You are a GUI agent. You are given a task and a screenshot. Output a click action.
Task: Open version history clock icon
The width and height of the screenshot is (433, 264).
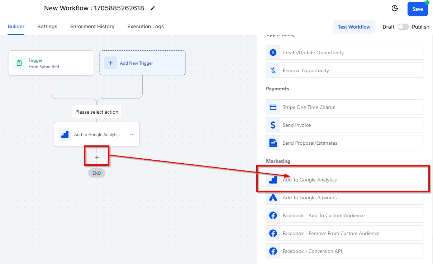395,9
